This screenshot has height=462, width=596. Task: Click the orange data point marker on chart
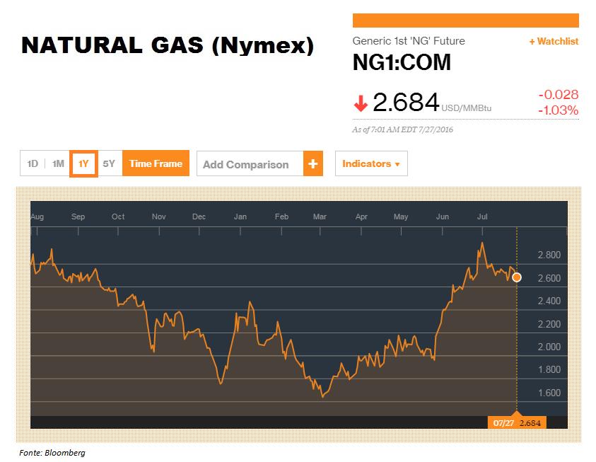click(x=517, y=277)
